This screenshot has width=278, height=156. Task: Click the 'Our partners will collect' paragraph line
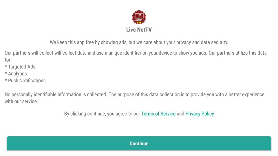coord(136,53)
